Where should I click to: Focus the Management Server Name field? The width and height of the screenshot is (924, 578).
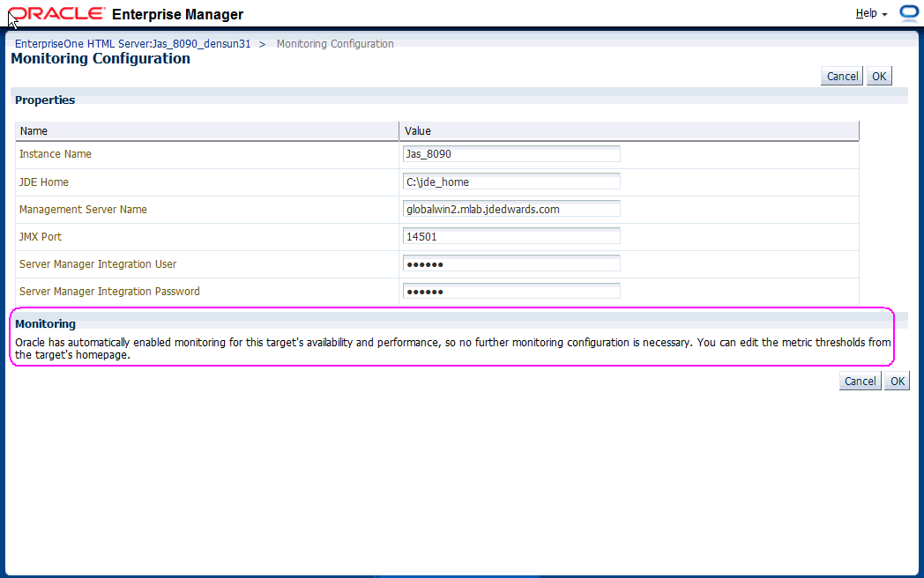pos(511,209)
